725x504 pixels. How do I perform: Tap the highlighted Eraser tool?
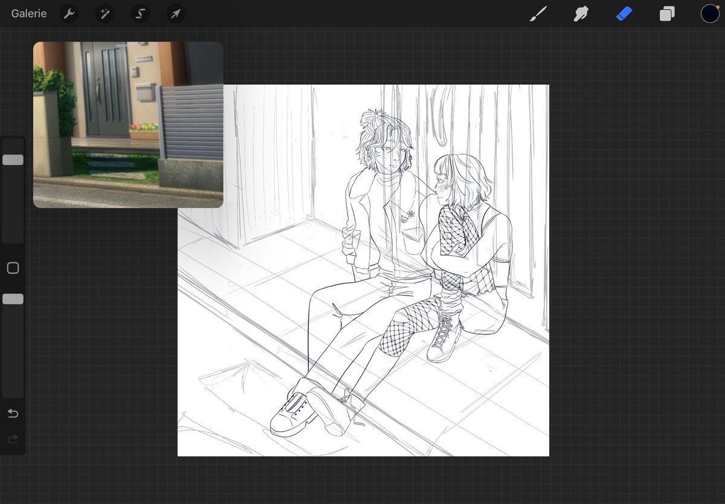pyautogui.click(x=625, y=13)
